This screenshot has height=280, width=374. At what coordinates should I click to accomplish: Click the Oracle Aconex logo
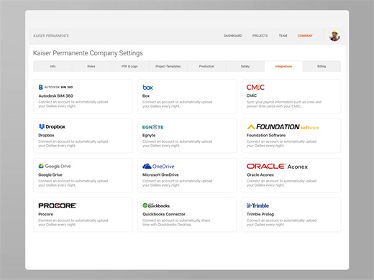277,167
